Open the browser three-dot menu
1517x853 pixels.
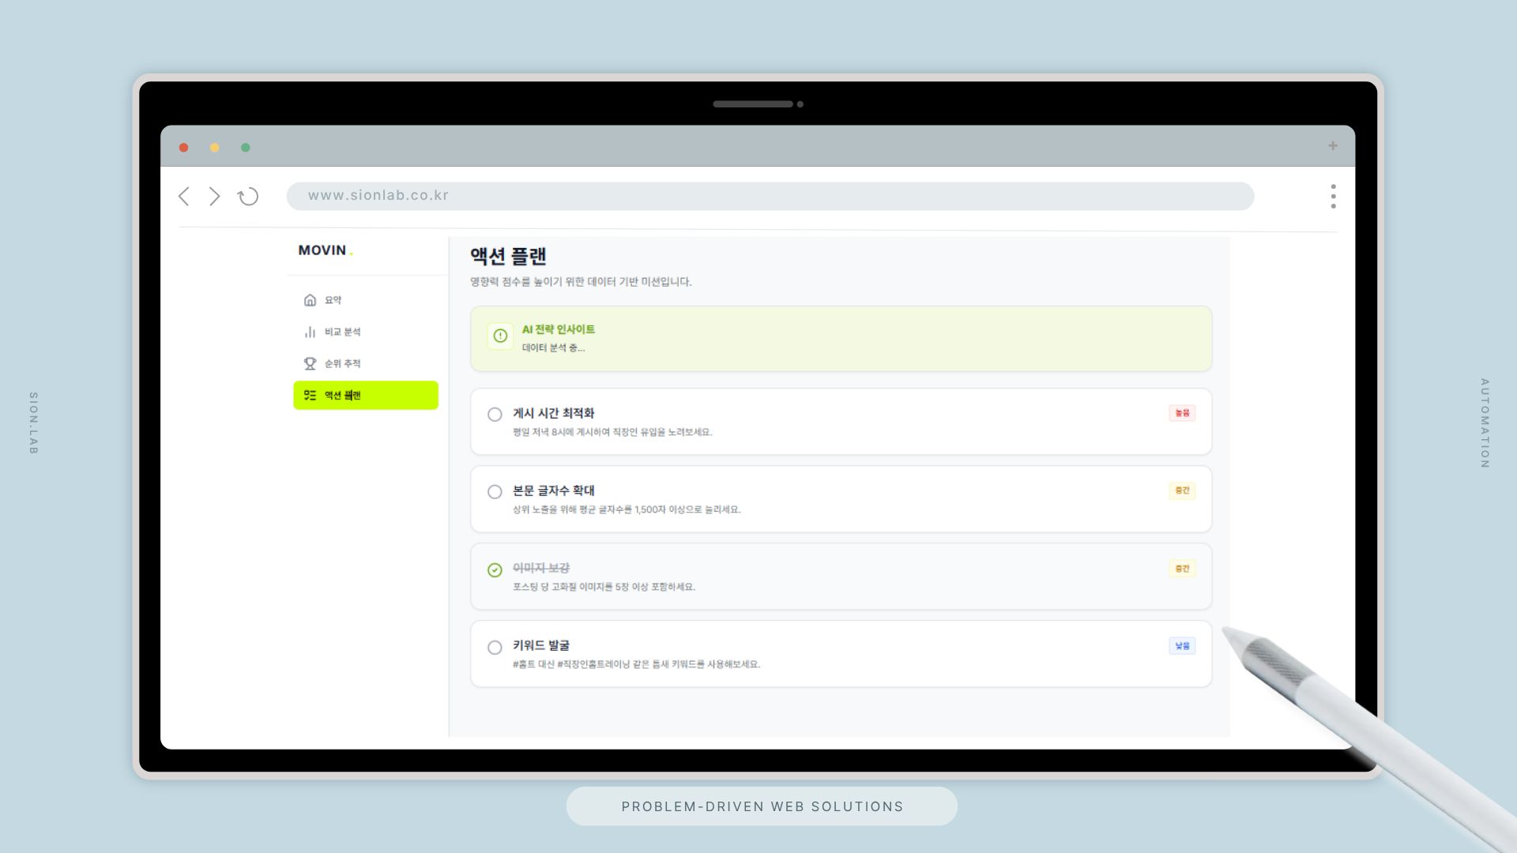(1333, 197)
